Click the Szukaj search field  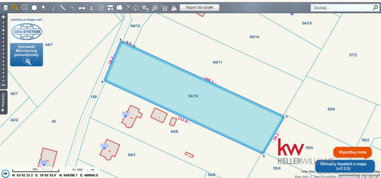click(344, 8)
